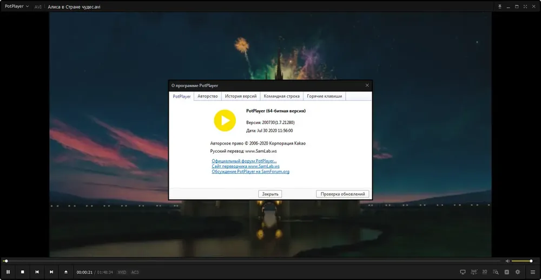Close the О программе PotPlayer dialog
Image resolution: width=541 pixels, height=280 pixels.
[367, 85]
